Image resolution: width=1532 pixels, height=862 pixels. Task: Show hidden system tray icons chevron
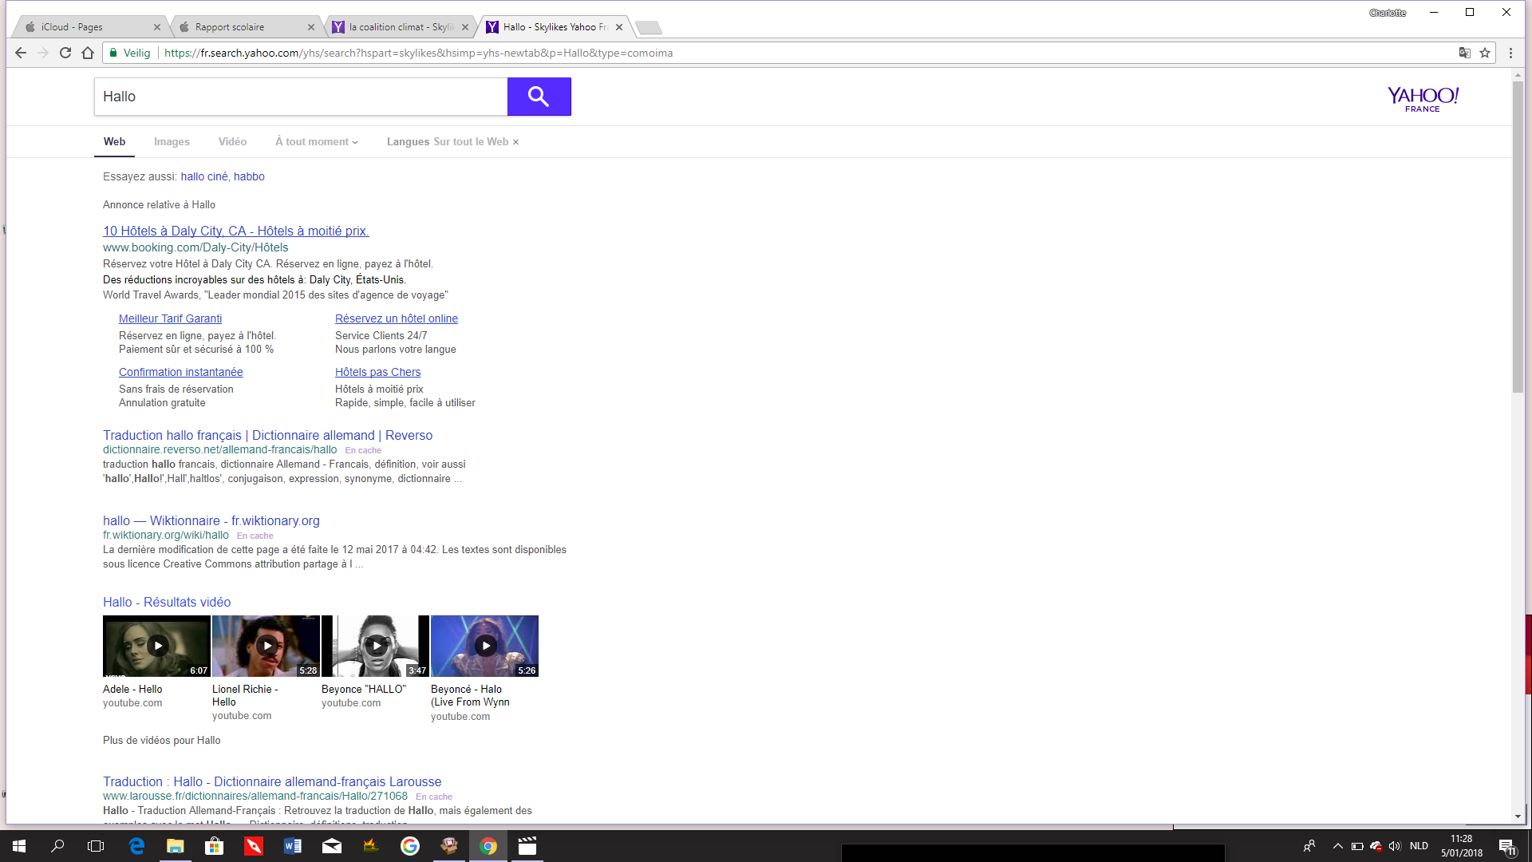(1337, 846)
